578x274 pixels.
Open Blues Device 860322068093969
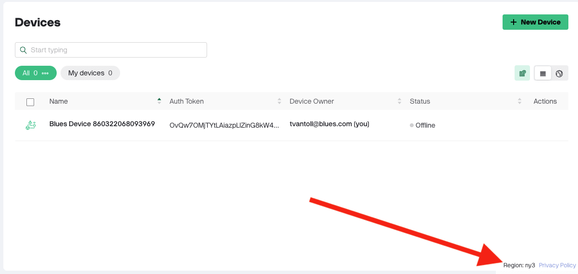click(102, 124)
